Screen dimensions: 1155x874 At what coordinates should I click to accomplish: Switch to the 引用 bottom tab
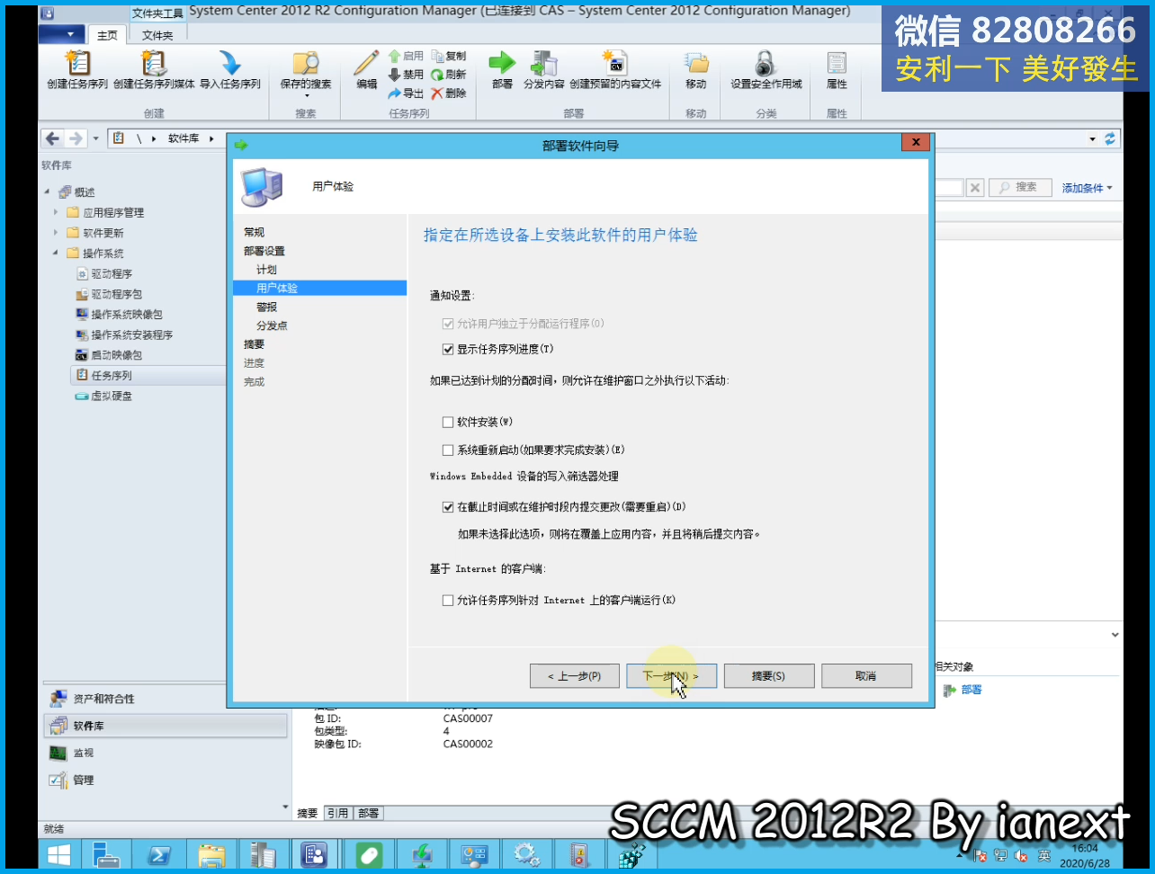tap(337, 813)
